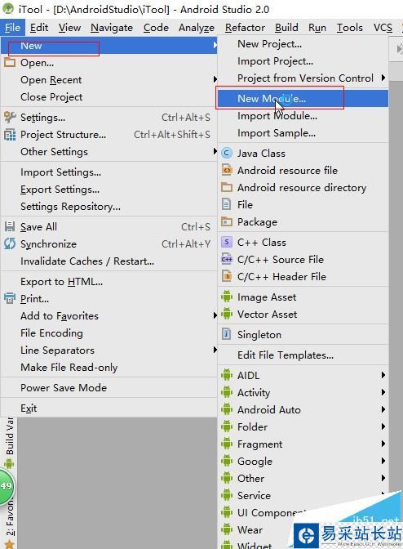Click the C++ Class icon
Viewport: 403px width, 549px height.
[x=227, y=242]
